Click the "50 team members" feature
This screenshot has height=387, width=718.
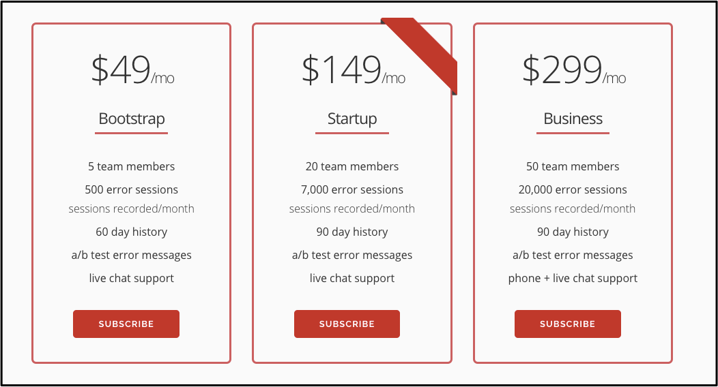(573, 166)
